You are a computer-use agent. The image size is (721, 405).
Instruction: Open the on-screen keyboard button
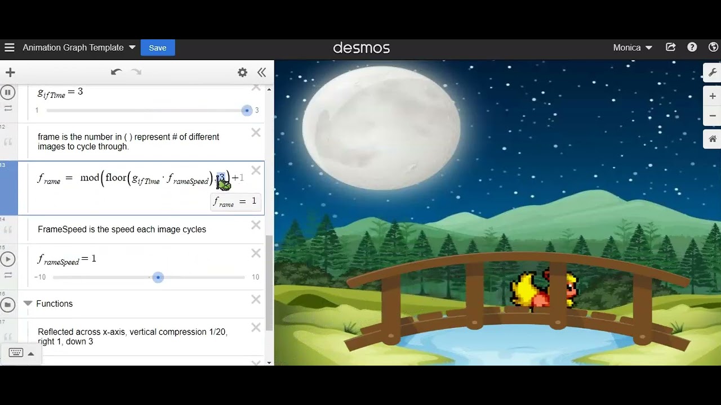[x=16, y=353]
